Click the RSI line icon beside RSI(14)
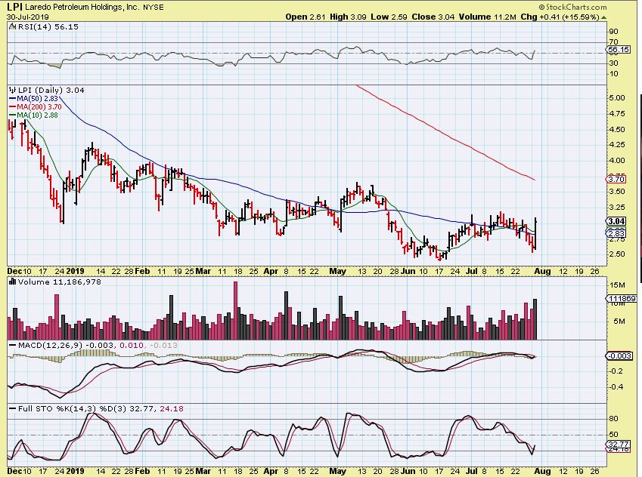642x477 pixels. point(12,27)
